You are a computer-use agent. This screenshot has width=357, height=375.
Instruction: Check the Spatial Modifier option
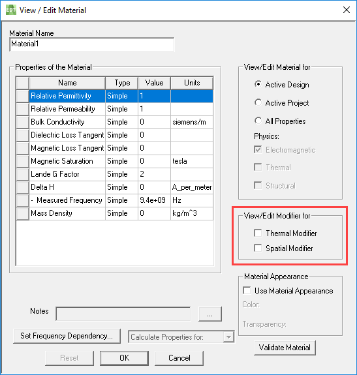[258, 248]
